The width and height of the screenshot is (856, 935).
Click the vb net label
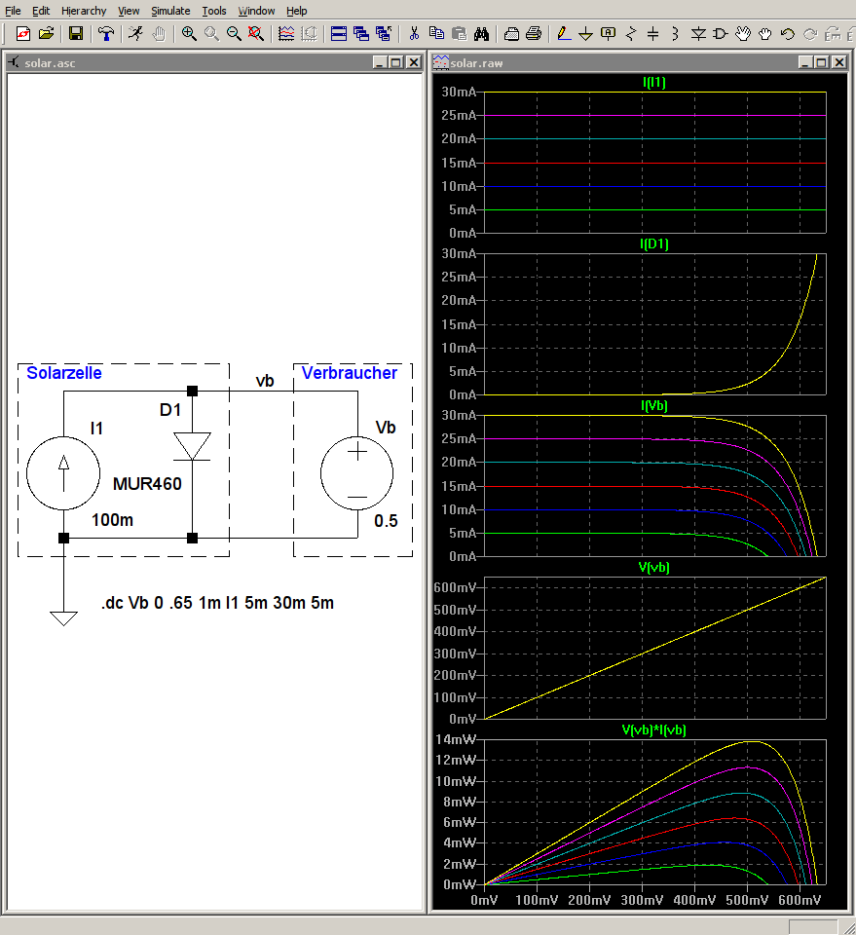265,381
